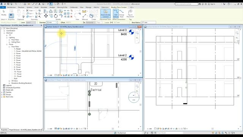The image size is (243, 137).
Task: Click the Thin Lines icon in quick access toolbar
Action: click(51, 4)
